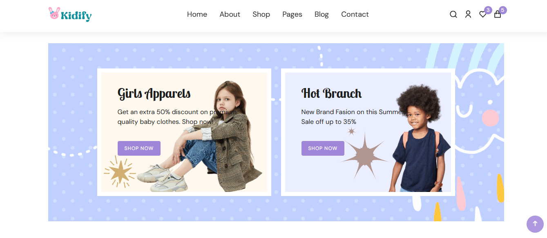
Task: Click the wishlist badge showing 3
Action: pyautogui.click(x=488, y=10)
